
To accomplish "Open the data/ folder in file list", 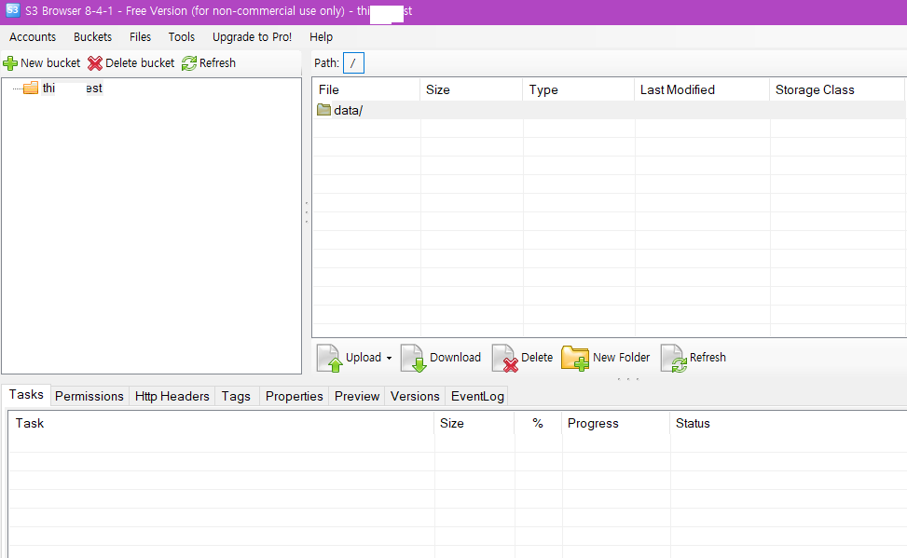I will point(347,110).
